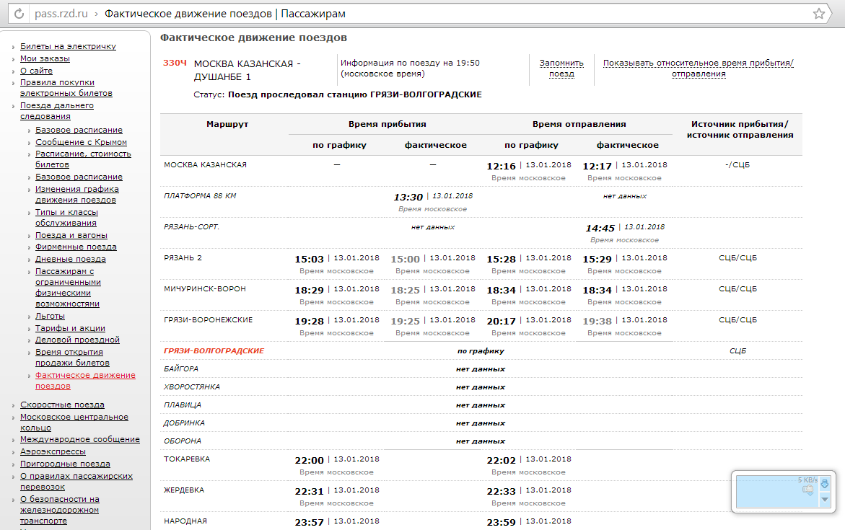The width and height of the screenshot is (845, 530).
Task: Click 'Аэроэкспрессы' in the sidebar
Action: point(53,451)
